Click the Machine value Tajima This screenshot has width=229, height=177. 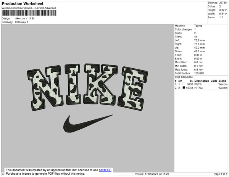point(198,26)
